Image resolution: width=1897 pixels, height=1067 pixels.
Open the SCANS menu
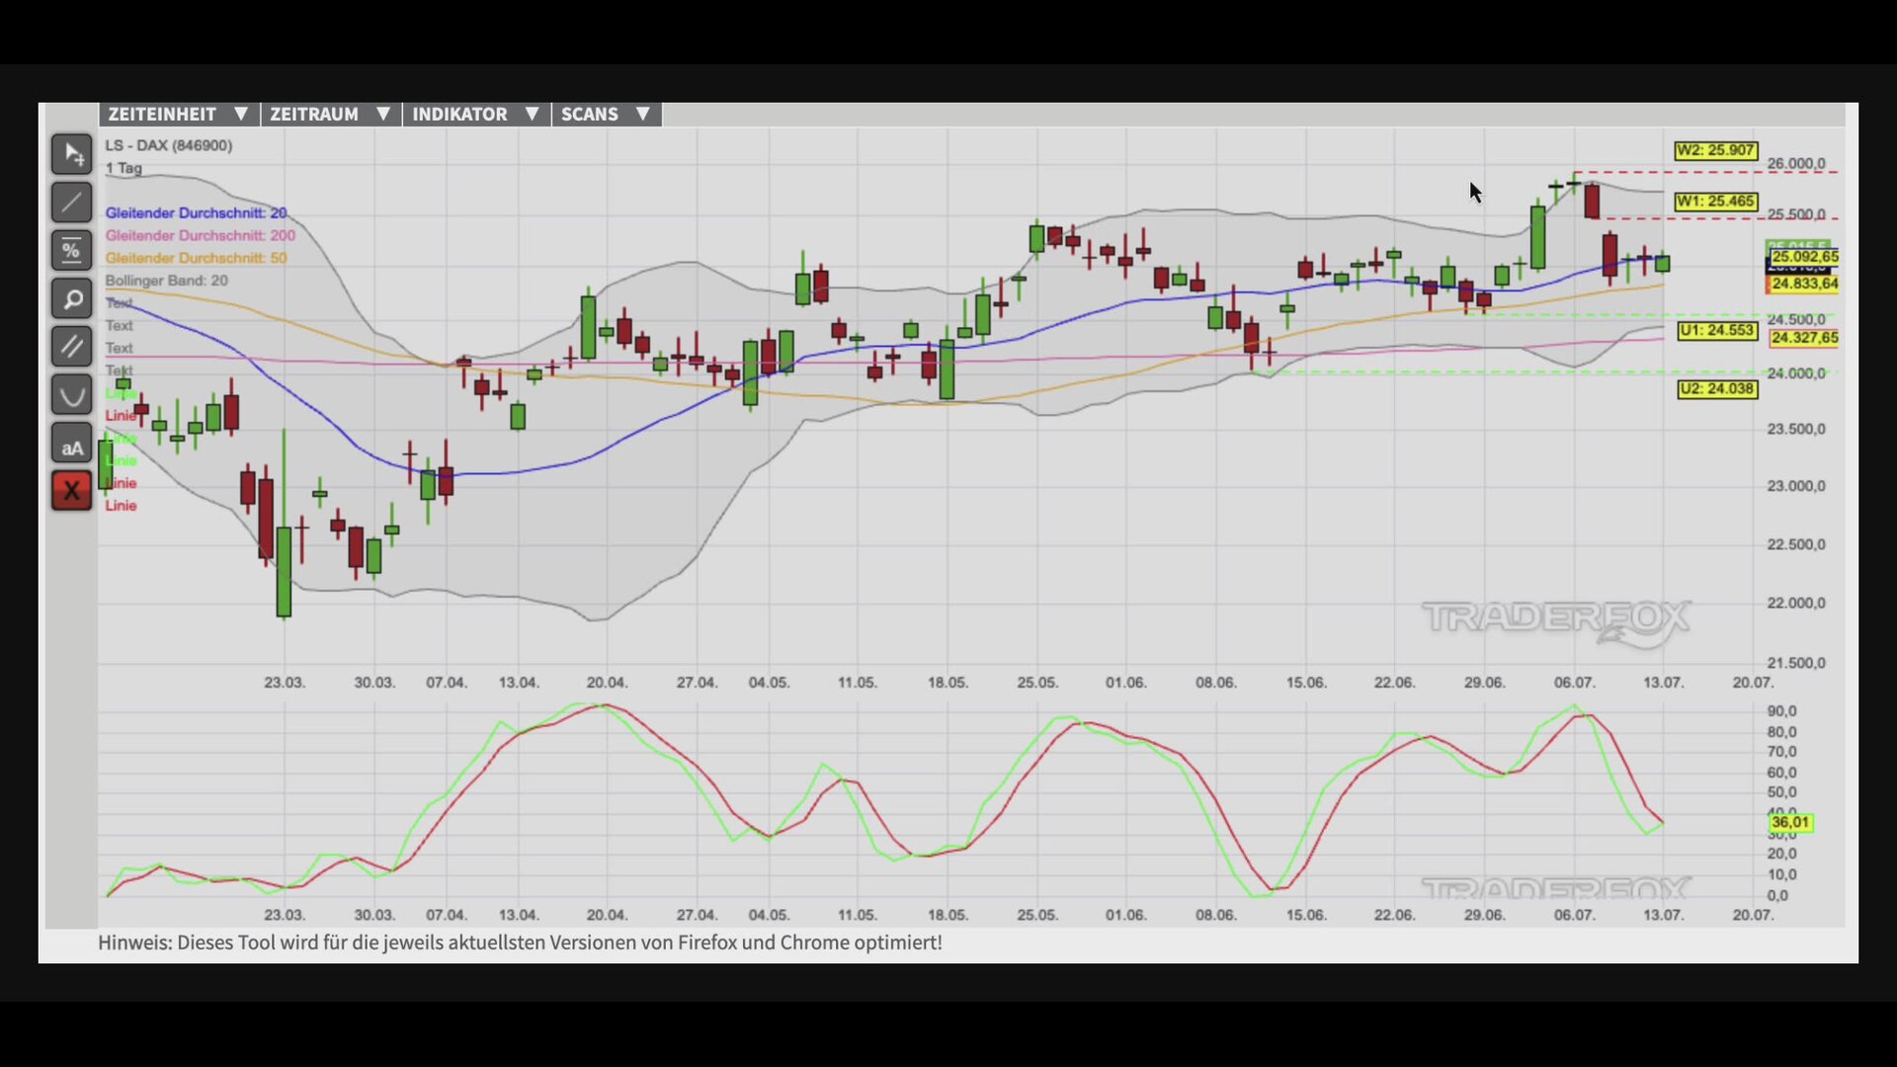coord(607,115)
